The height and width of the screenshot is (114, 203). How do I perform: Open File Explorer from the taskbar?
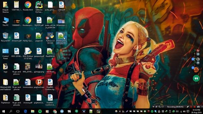pyautogui.click(x=33, y=111)
